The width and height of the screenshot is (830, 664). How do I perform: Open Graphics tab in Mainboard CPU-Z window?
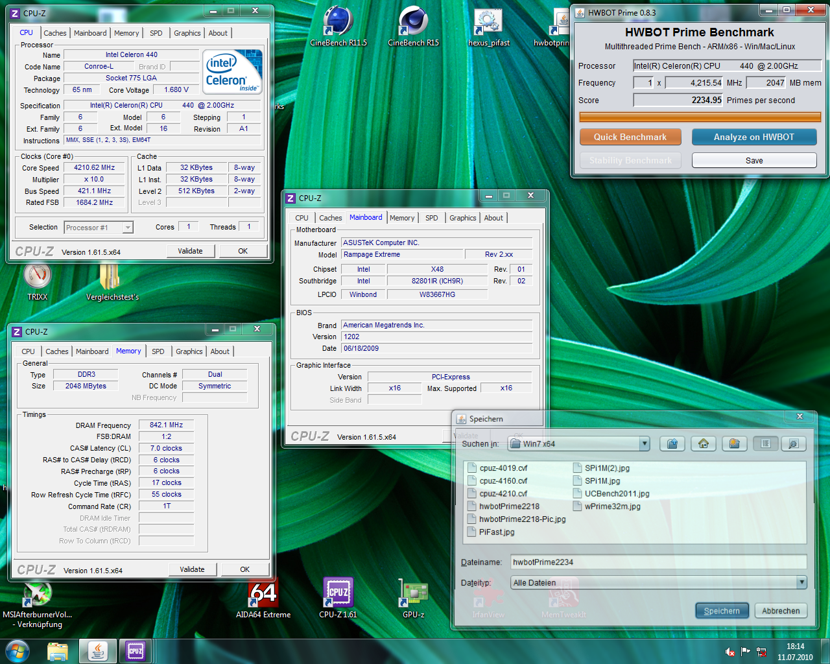point(463,218)
